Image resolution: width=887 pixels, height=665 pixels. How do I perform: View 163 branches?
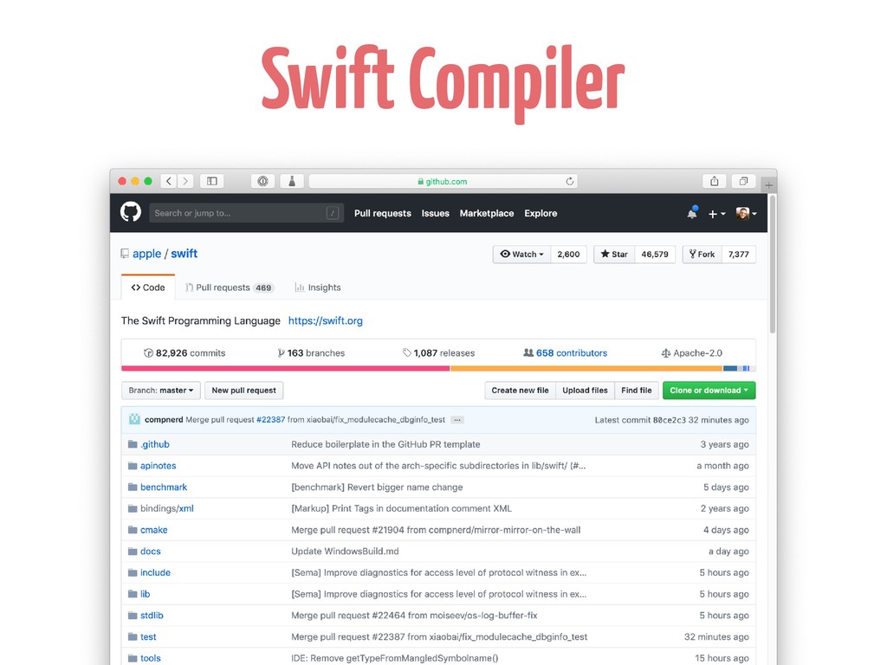[x=311, y=353]
